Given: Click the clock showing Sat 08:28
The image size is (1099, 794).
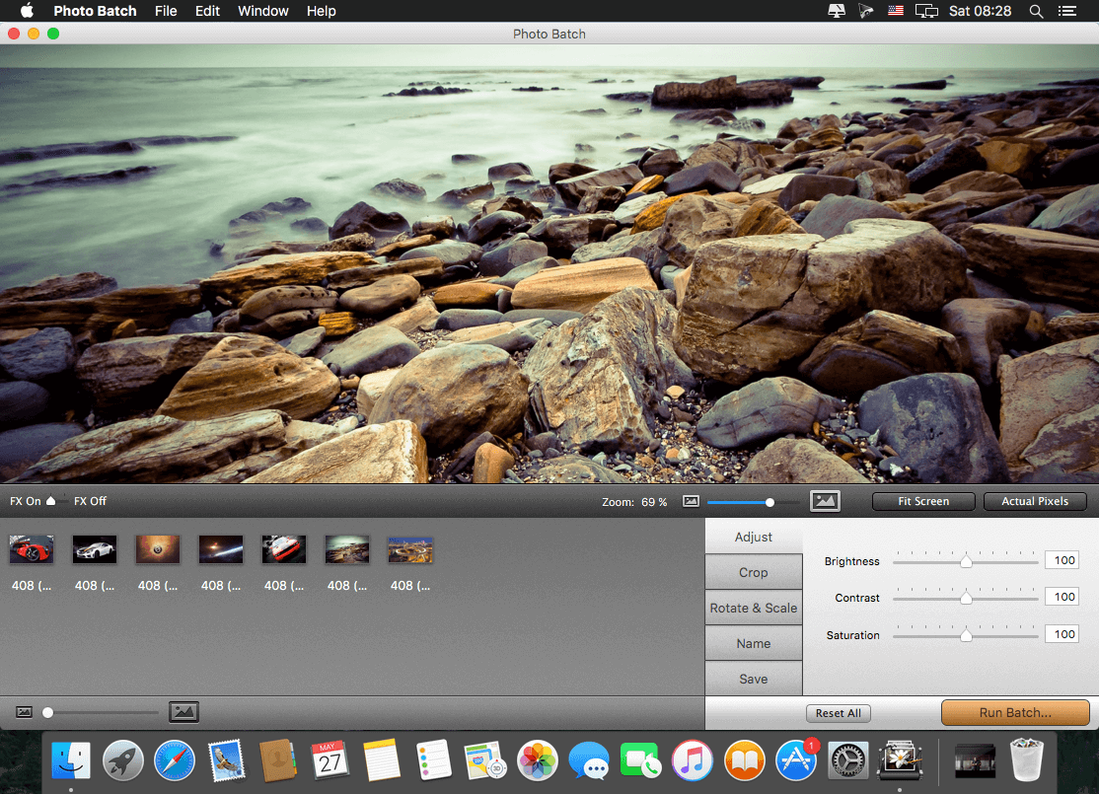Looking at the screenshot, I should [x=980, y=11].
